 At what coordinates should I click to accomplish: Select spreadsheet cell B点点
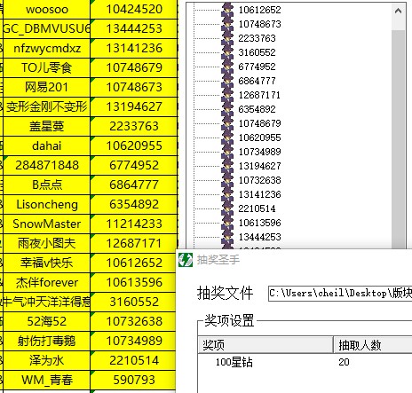coord(46,185)
